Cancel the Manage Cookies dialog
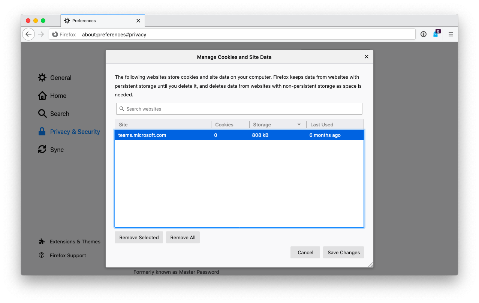The width and height of the screenshot is (479, 303). 305,252
